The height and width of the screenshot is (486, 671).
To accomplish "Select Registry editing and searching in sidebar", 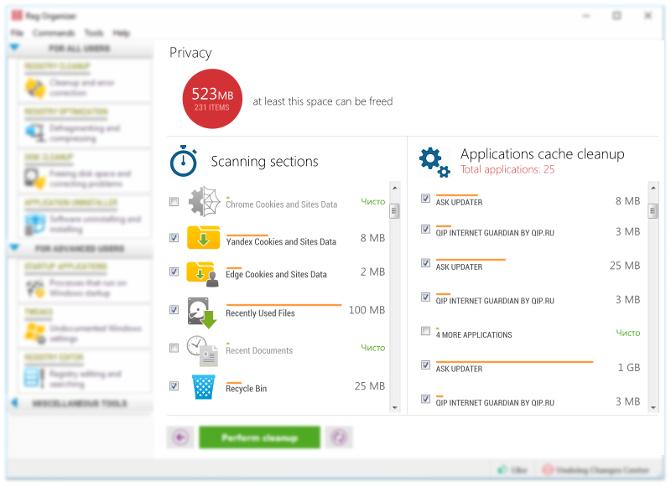I will click(x=86, y=379).
